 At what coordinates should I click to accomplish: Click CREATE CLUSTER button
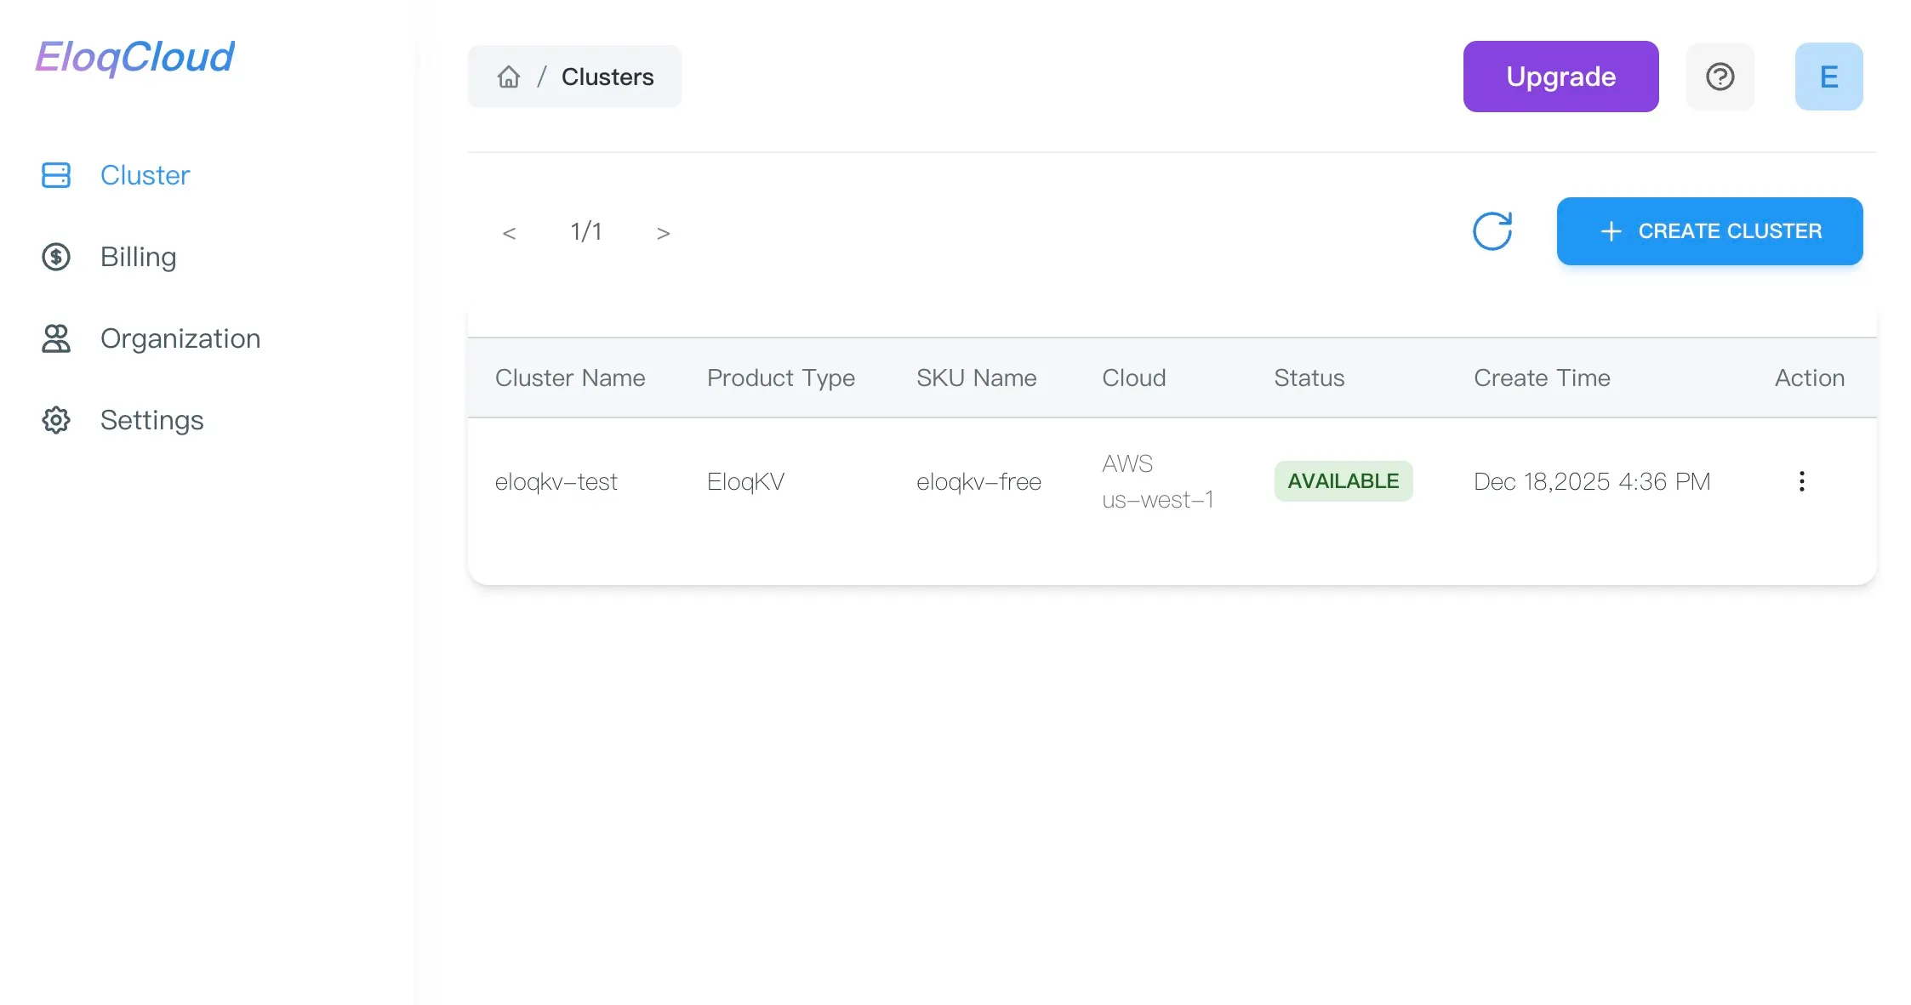pyautogui.click(x=1709, y=231)
